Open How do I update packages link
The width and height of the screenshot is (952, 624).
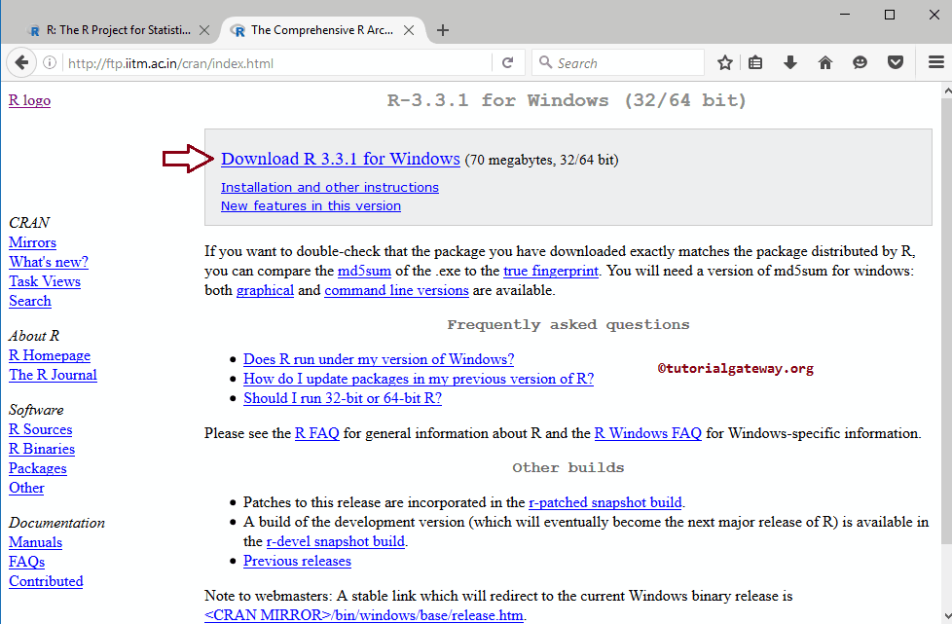point(419,379)
